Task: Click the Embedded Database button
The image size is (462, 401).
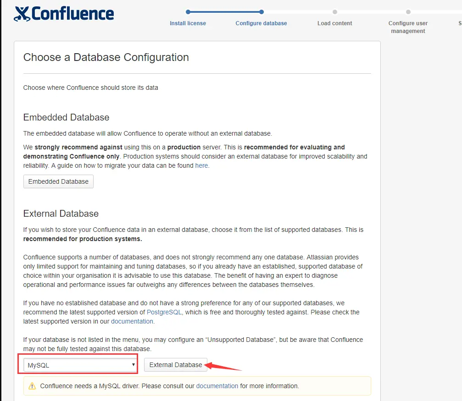Action: coord(58,181)
